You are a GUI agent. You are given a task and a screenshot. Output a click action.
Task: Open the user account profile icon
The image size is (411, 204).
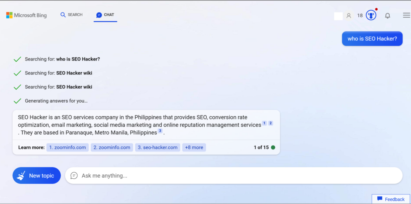pos(349,16)
